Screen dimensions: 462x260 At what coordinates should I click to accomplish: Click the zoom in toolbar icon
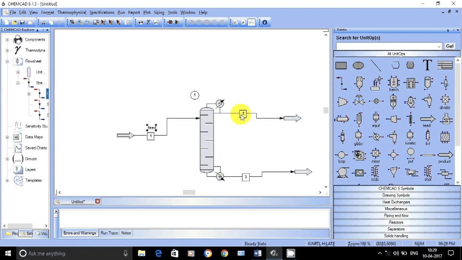click(80, 22)
